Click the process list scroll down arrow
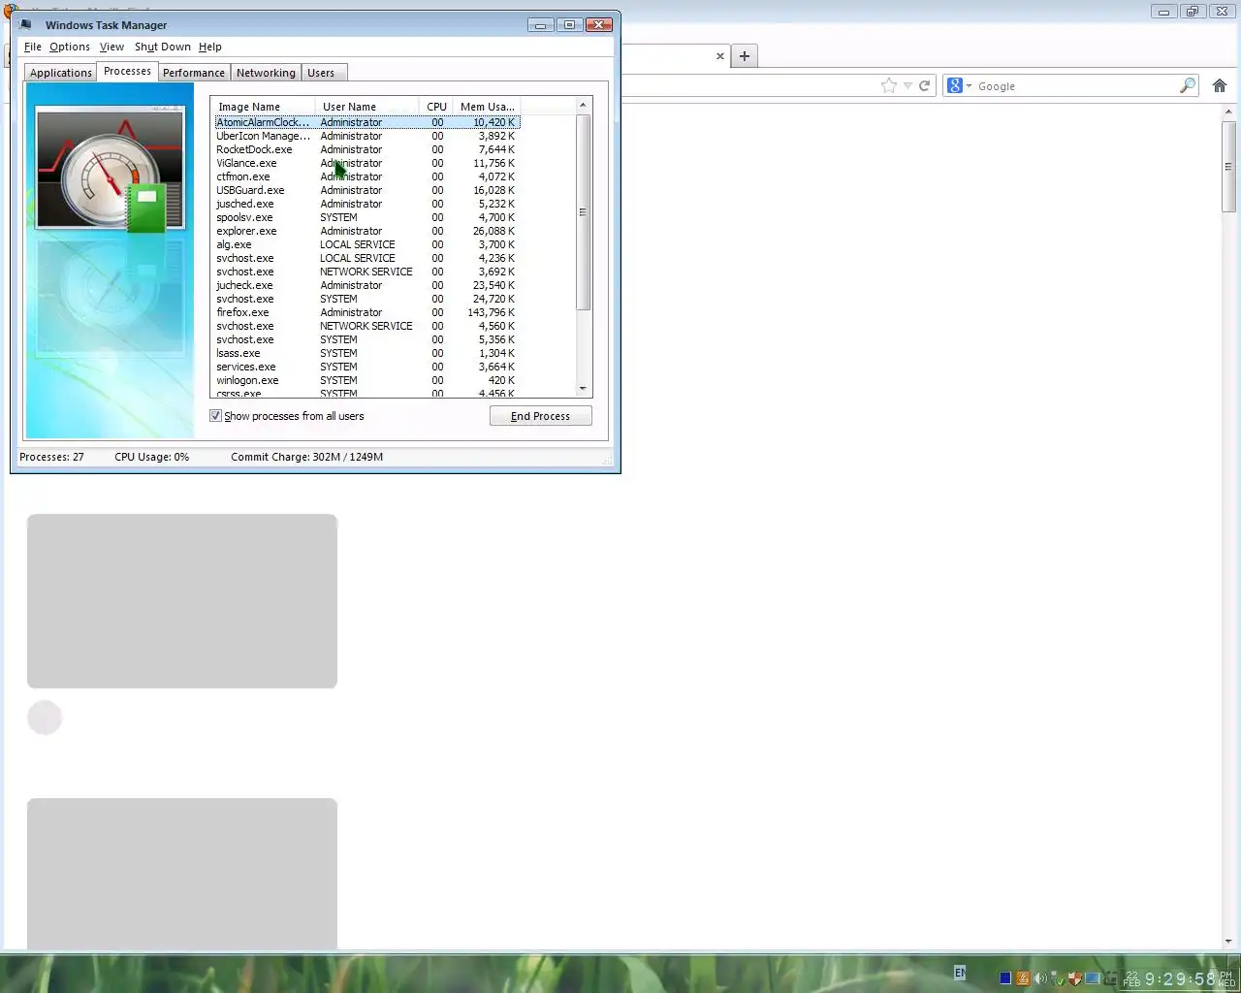1241x993 pixels. pos(583,389)
